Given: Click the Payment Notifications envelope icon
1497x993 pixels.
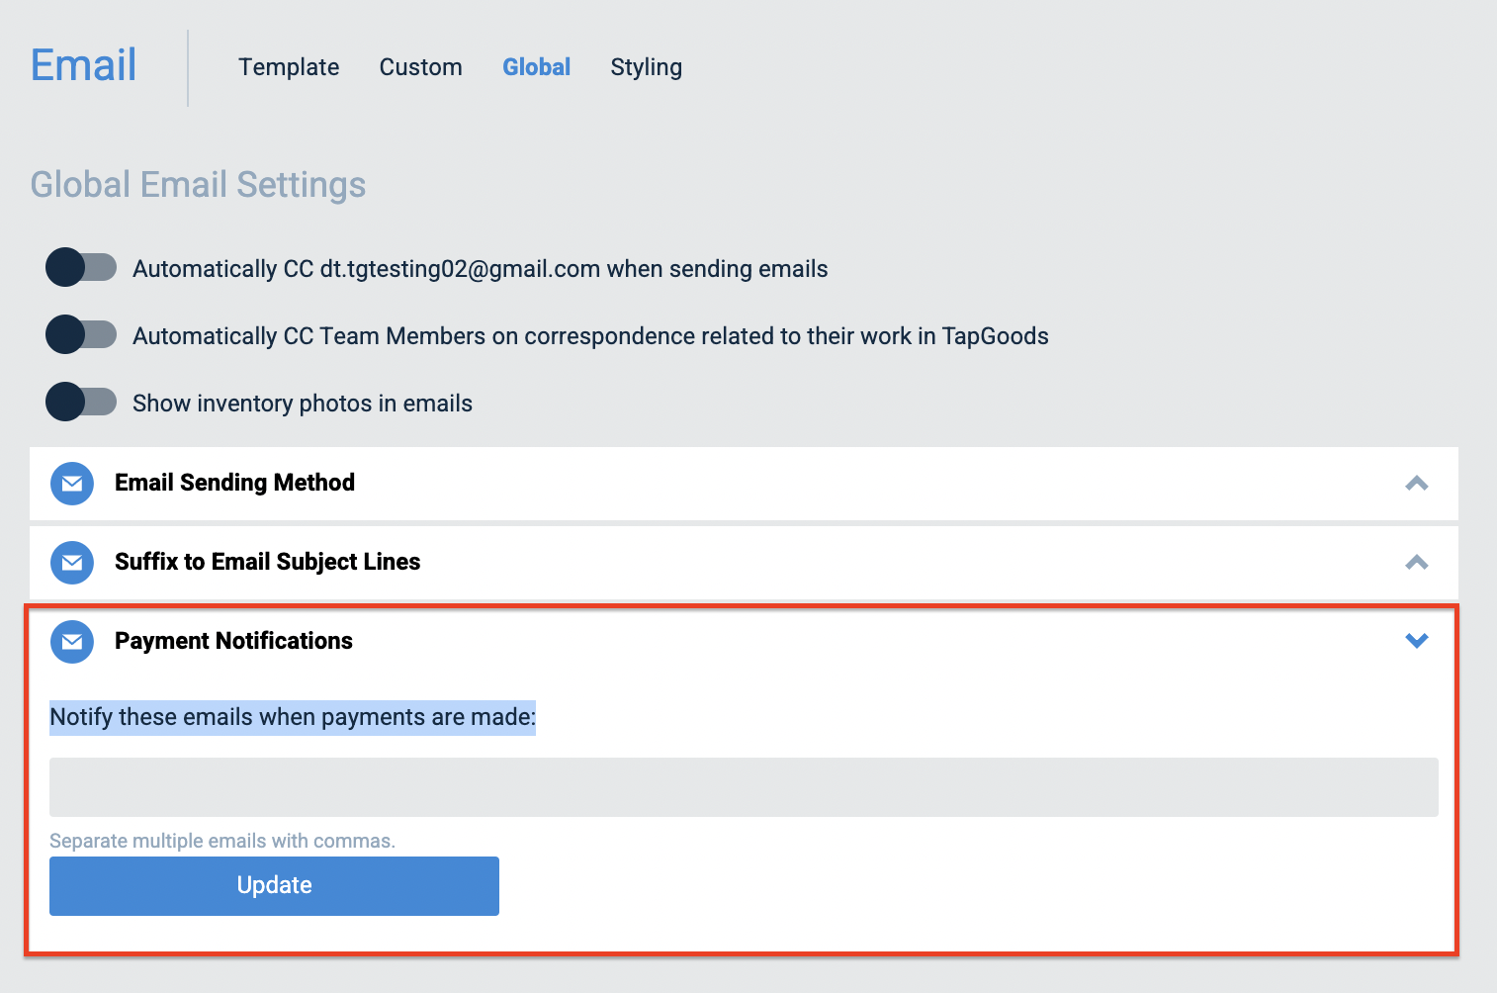Looking at the screenshot, I should click(72, 642).
